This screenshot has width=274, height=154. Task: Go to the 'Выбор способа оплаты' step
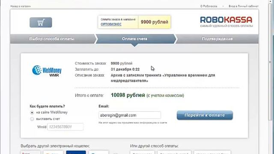click(52, 39)
